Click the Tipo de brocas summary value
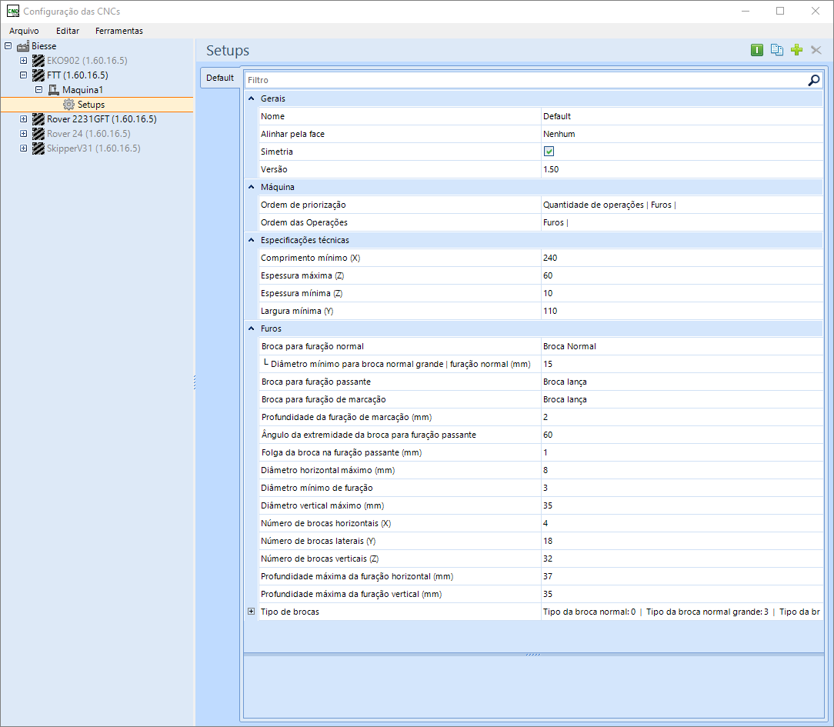This screenshot has width=834, height=727. (x=682, y=612)
